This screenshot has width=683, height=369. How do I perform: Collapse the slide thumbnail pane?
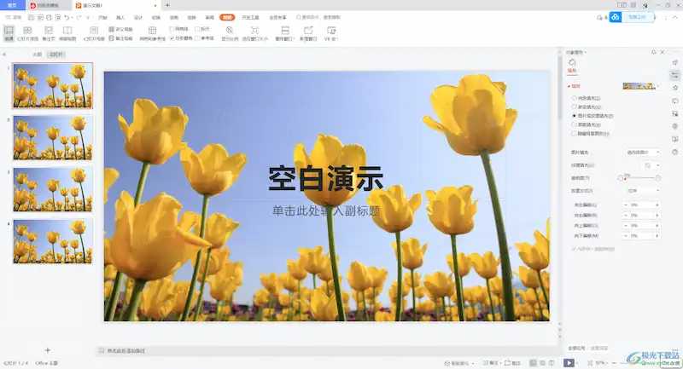[x=4, y=55]
